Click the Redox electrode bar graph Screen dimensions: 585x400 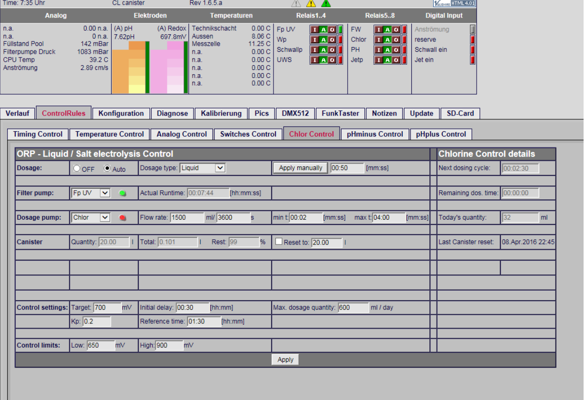click(169, 67)
